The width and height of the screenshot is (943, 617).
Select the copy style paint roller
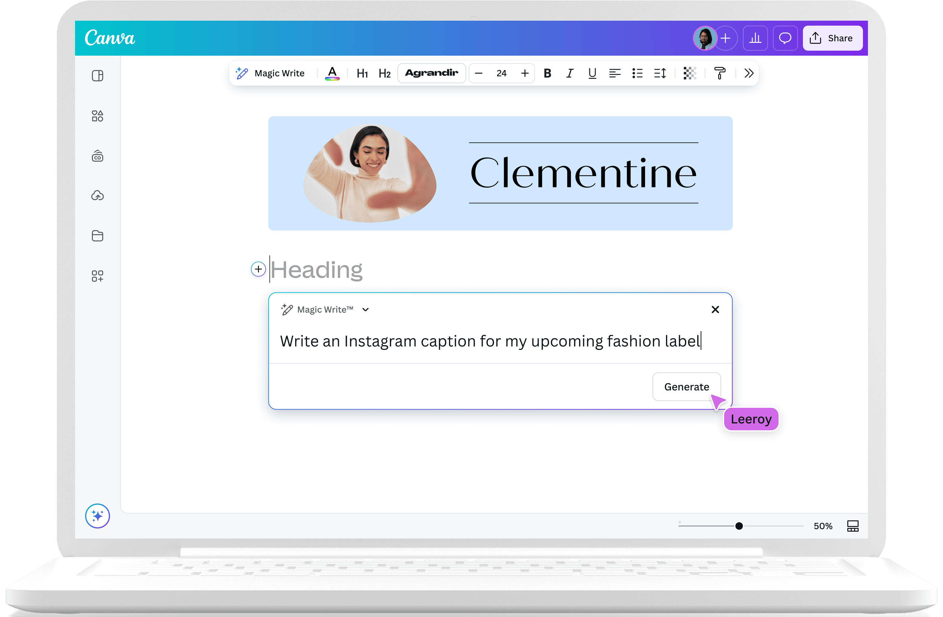tap(719, 73)
